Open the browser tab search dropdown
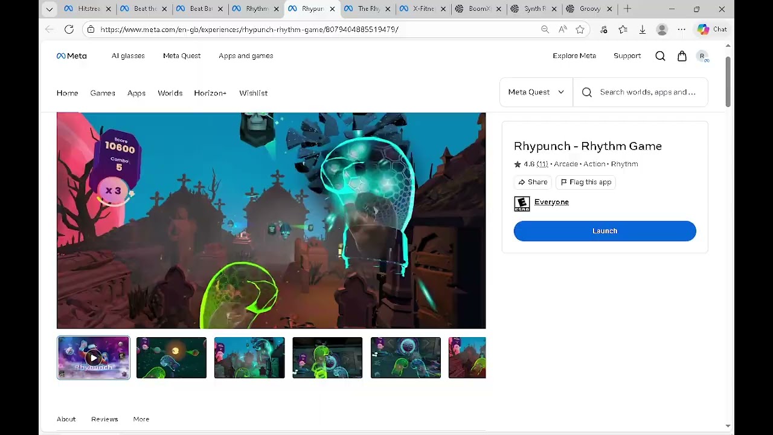The width and height of the screenshot is (773, 435). click(50, 9)
